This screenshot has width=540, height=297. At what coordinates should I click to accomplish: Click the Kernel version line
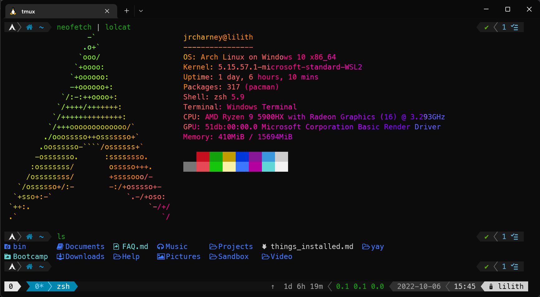coord(273,67)
